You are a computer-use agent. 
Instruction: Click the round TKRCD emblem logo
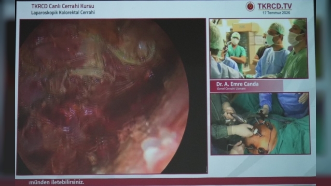(x=250, y=7)
